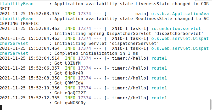The height and width of the screenshot is (110, 212).
Task: Select the text 'Got QRWfEgW'
Action: pyautogui.click(x=69, y=83)
